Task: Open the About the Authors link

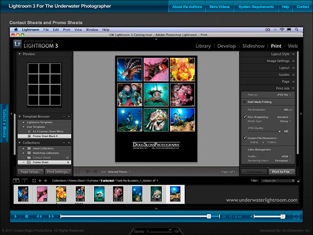Action: coord(187,7)
